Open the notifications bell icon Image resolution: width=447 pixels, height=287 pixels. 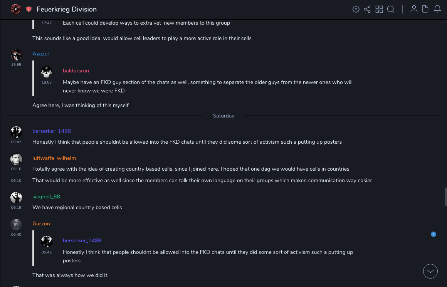coord(437,9)
